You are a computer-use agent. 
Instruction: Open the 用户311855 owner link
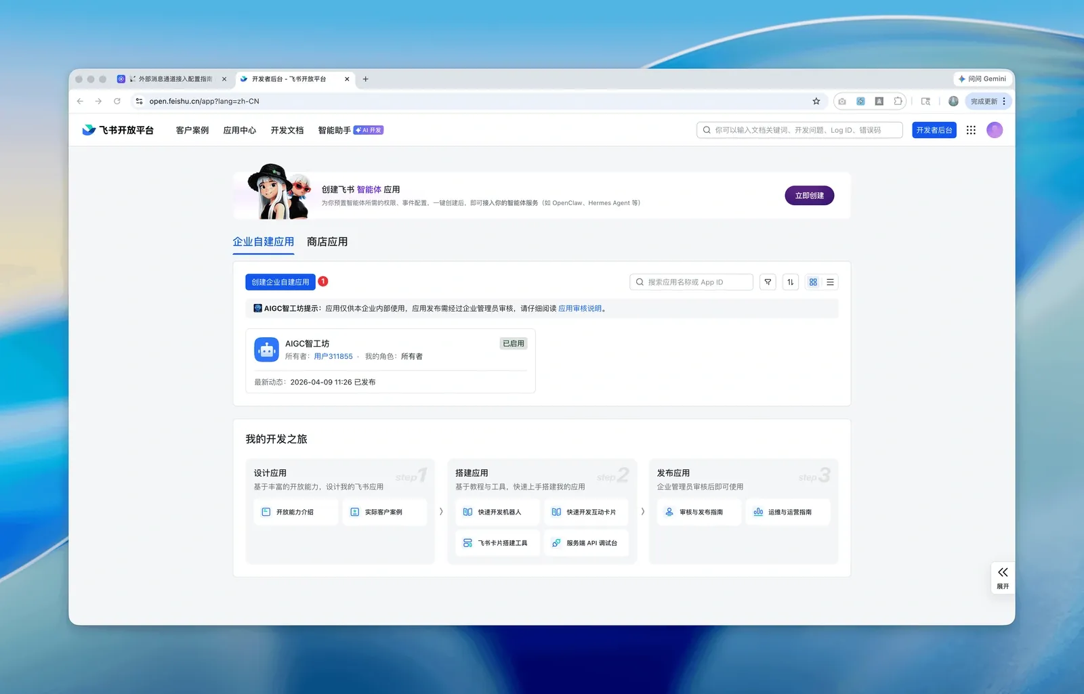(x=333, y=356)
